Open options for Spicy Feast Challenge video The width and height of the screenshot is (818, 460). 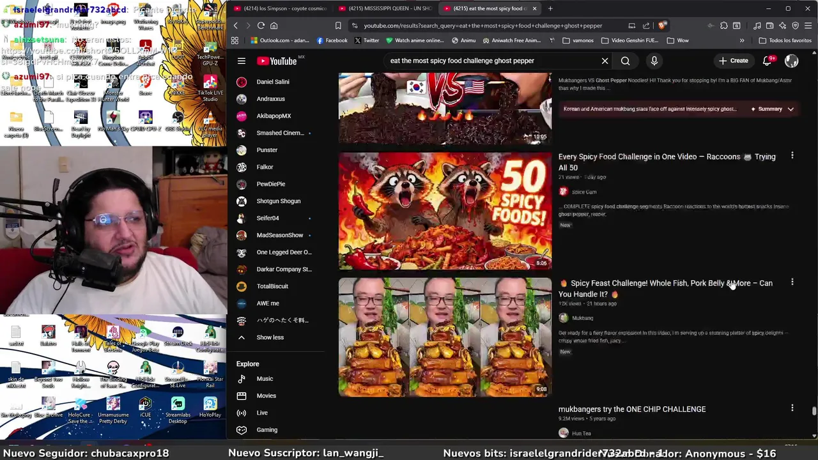click(792, 282)
